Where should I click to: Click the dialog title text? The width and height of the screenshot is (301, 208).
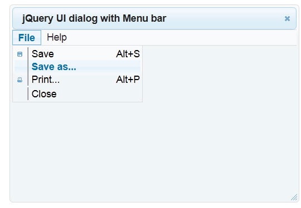[94, 18]
